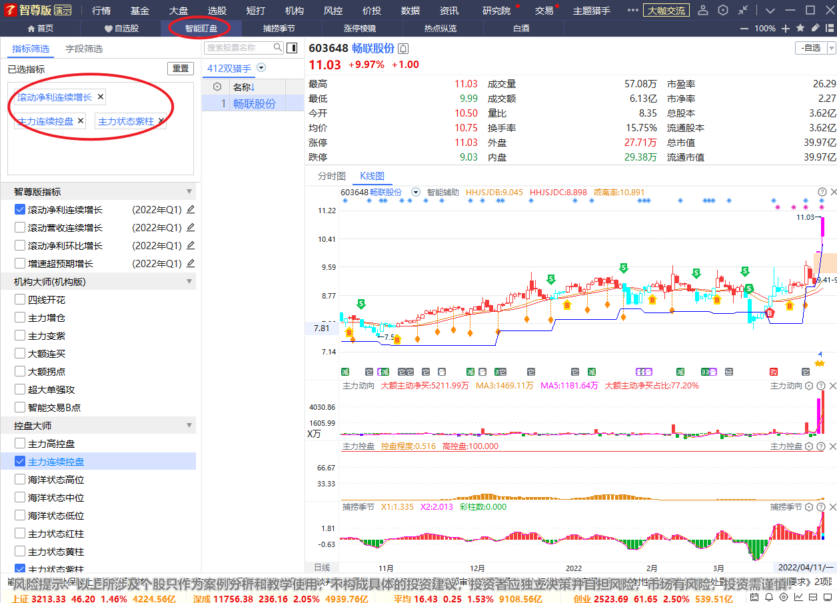Click the hexagon column settings icon in list header
This screenshot has height=603, width=837.
tap(217, 87)
